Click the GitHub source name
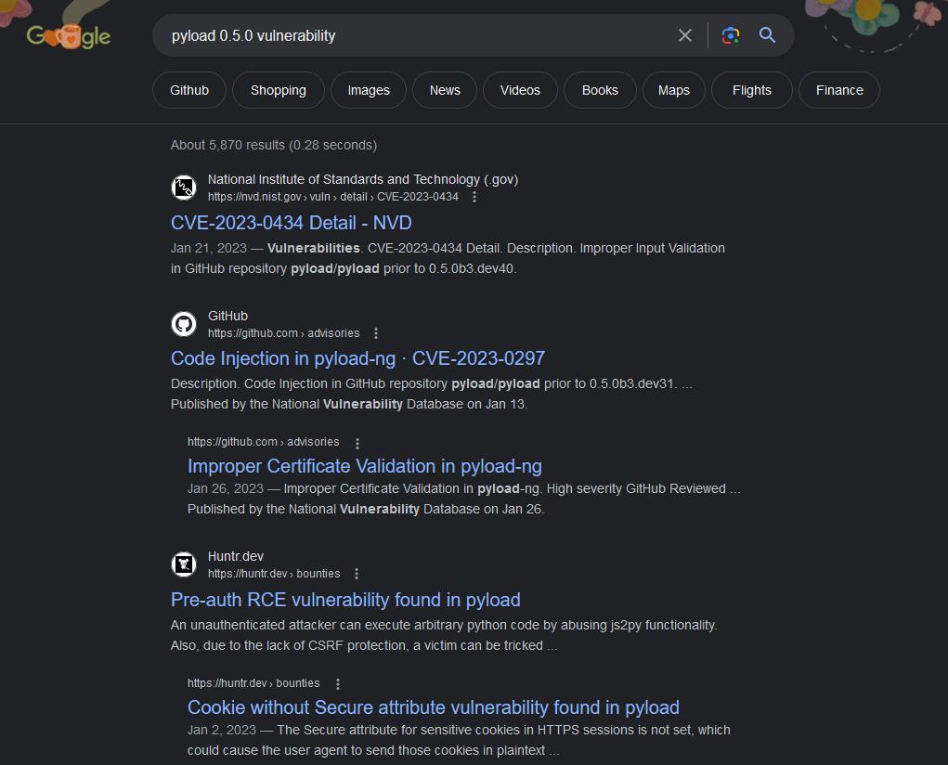This screenshot has width=948, height=765. coord(227,317)
